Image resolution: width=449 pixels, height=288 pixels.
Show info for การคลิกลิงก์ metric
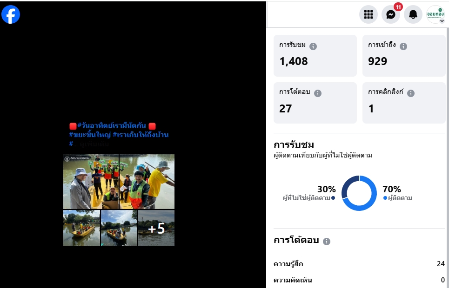(411, 93)
